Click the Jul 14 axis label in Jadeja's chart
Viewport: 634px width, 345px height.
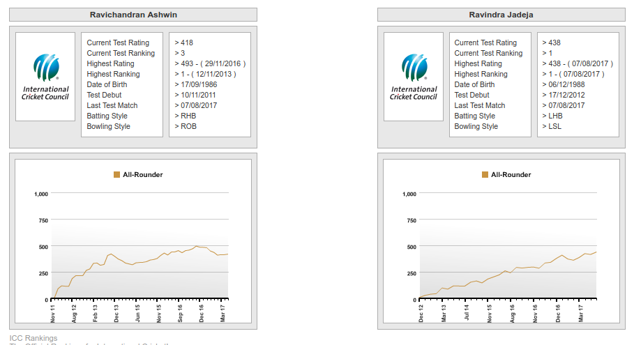pyautogui.click(x=467, y=313)
